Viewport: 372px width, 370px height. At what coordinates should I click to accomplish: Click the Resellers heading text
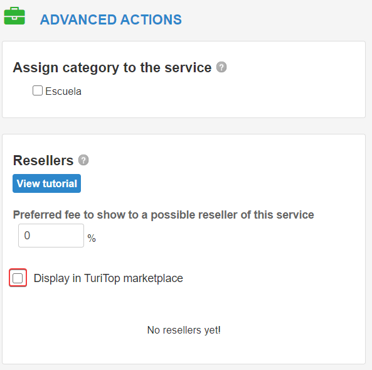pos(43,160)
